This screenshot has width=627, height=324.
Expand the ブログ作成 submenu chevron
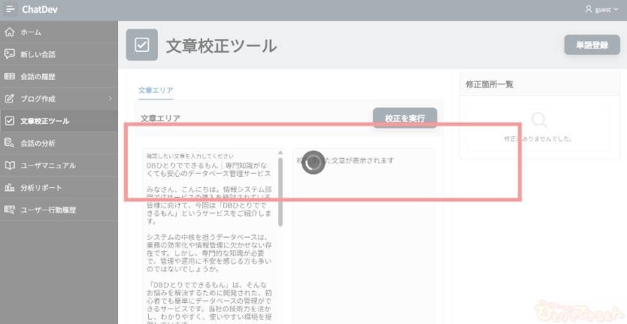[110, 98]
